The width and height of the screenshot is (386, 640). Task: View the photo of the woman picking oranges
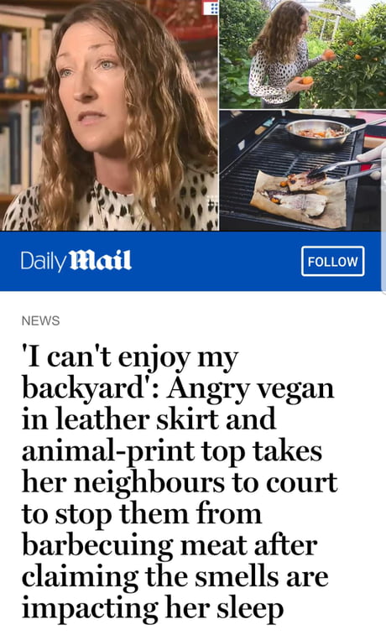(303, 55)
